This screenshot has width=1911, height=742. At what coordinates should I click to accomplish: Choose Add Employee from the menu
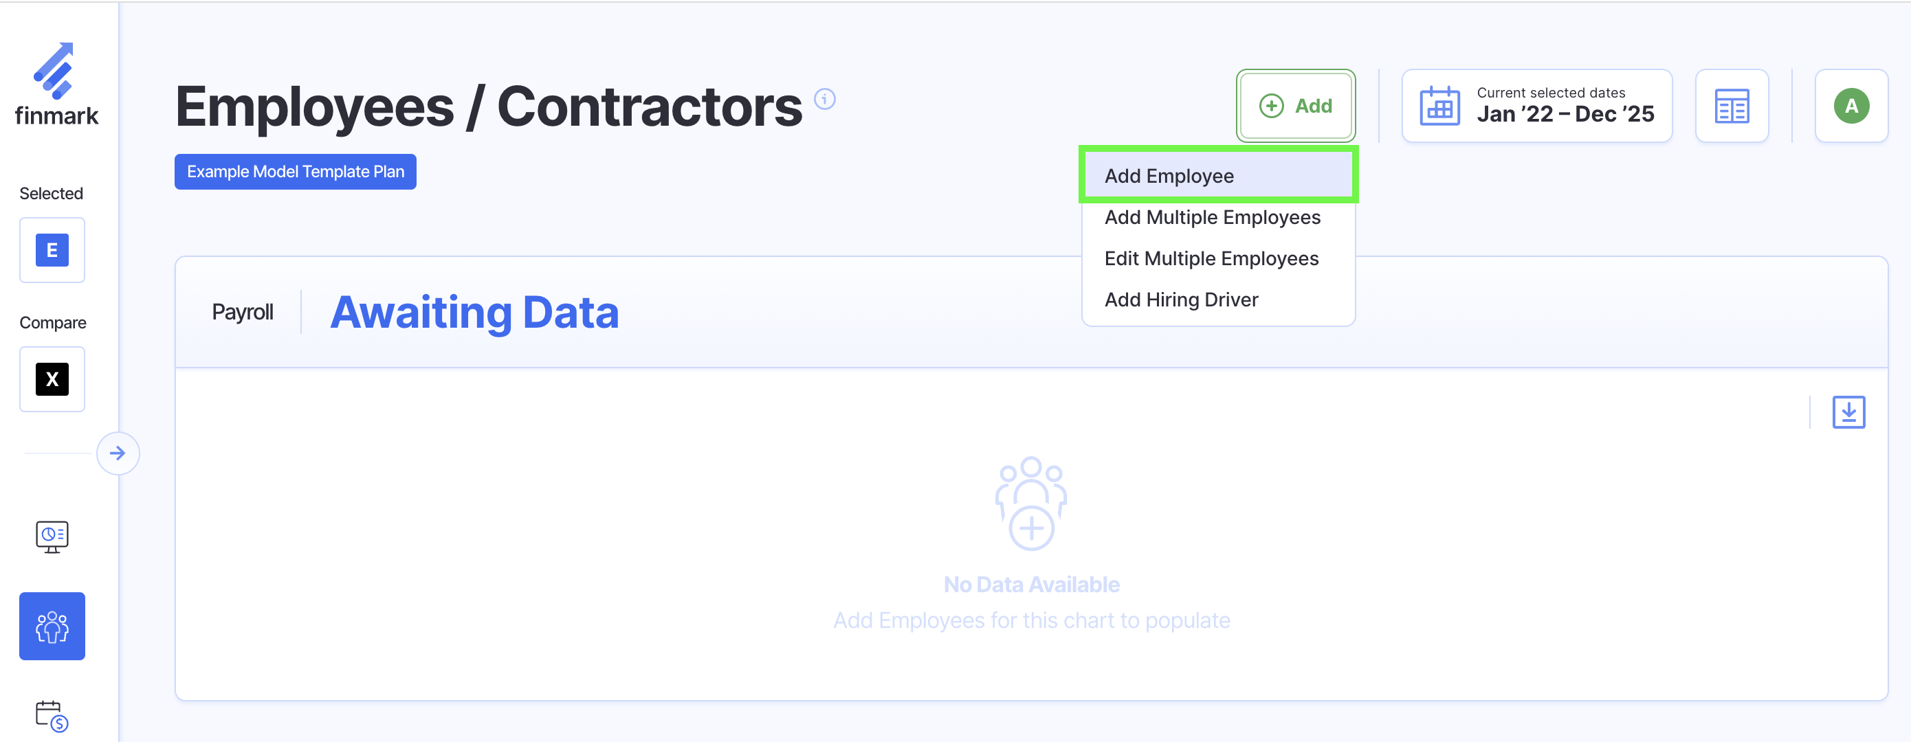(x=1169, y=176)
